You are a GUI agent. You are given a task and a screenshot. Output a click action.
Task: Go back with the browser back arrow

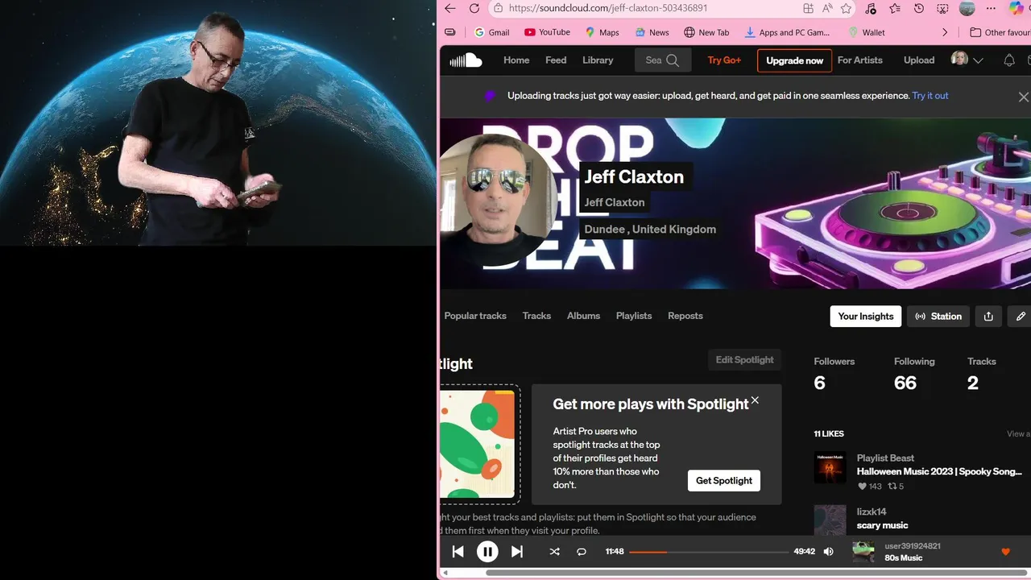point(450,8)
